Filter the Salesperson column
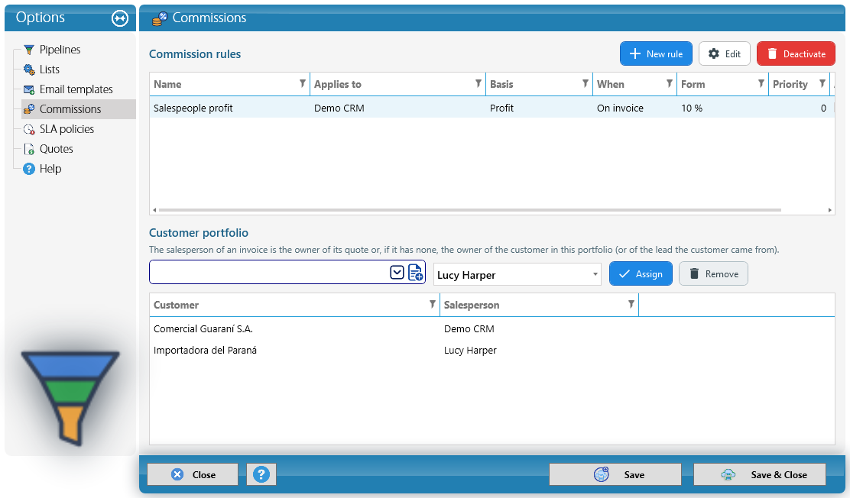 (x=631, y=304)
